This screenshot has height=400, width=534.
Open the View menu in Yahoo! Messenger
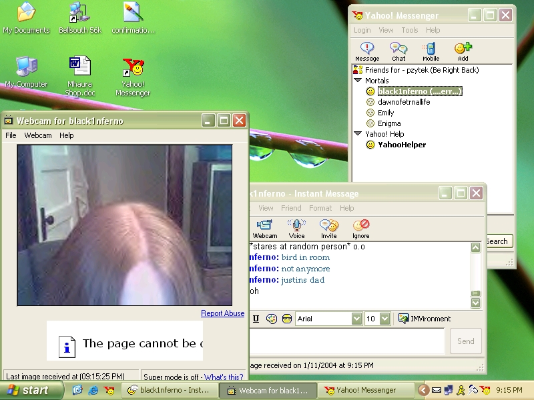tap(386, 30)
